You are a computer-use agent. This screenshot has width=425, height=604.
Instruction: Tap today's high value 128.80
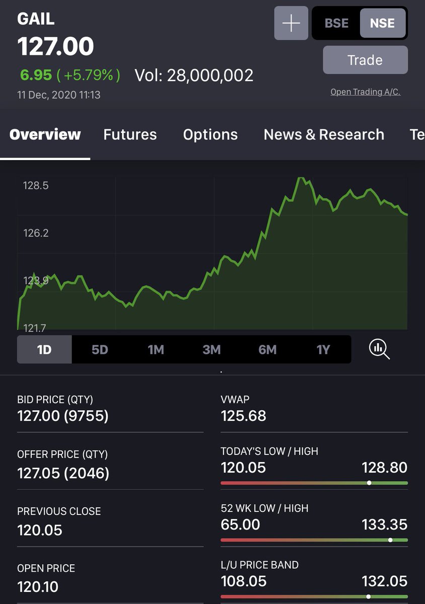tap(384, 468)
